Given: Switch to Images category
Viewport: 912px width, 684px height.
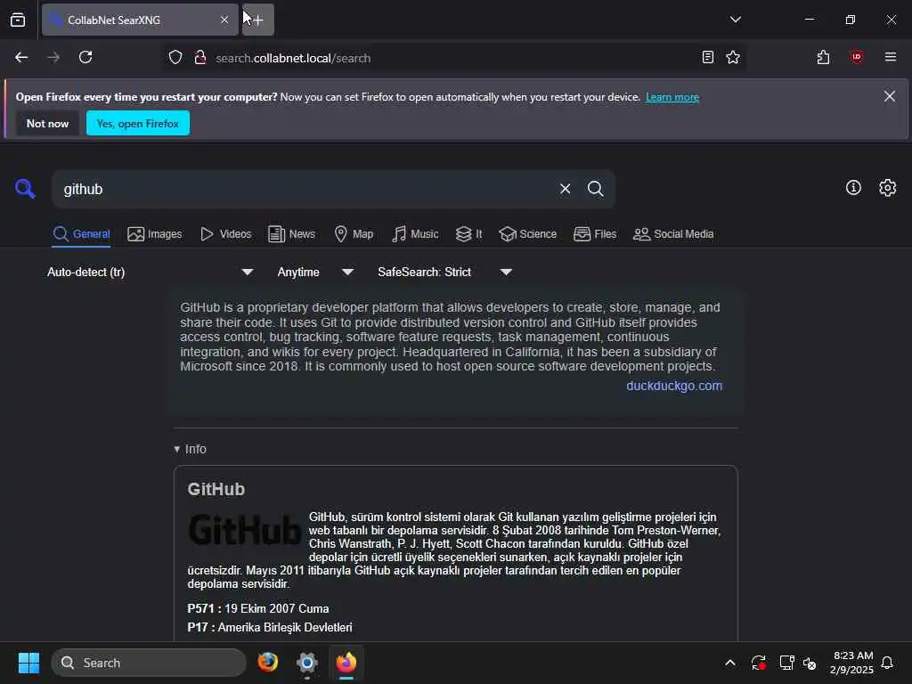Looking at the screenshot, I should [155, 234].
